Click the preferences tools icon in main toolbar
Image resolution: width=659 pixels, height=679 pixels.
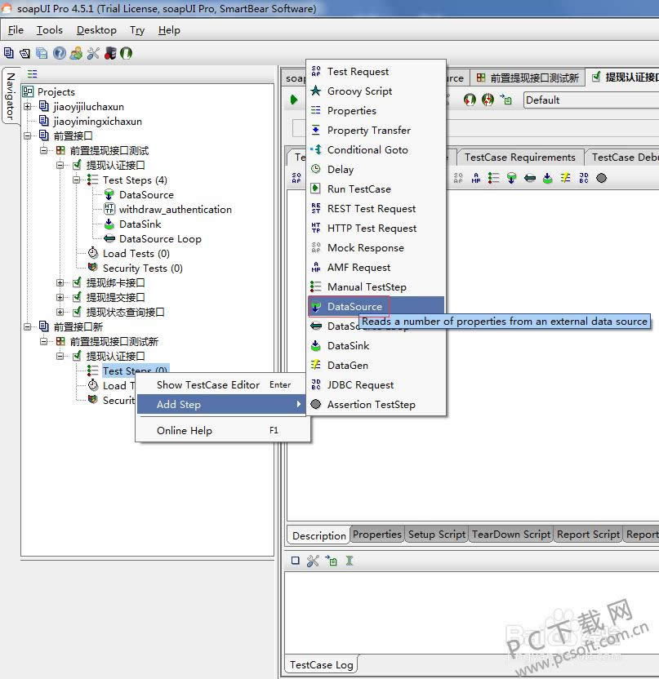92,53
